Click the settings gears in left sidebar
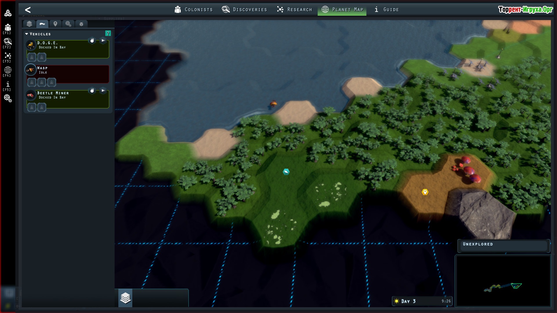The width and height of the screenshot is (557, 313). pos(8,98)
